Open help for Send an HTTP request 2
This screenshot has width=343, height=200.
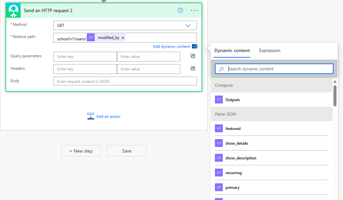click(x=180, y=10)
